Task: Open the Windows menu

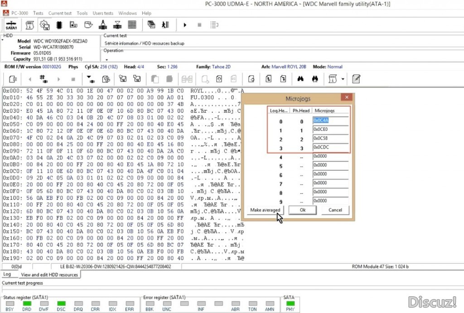Action: [x=127, y=13]
